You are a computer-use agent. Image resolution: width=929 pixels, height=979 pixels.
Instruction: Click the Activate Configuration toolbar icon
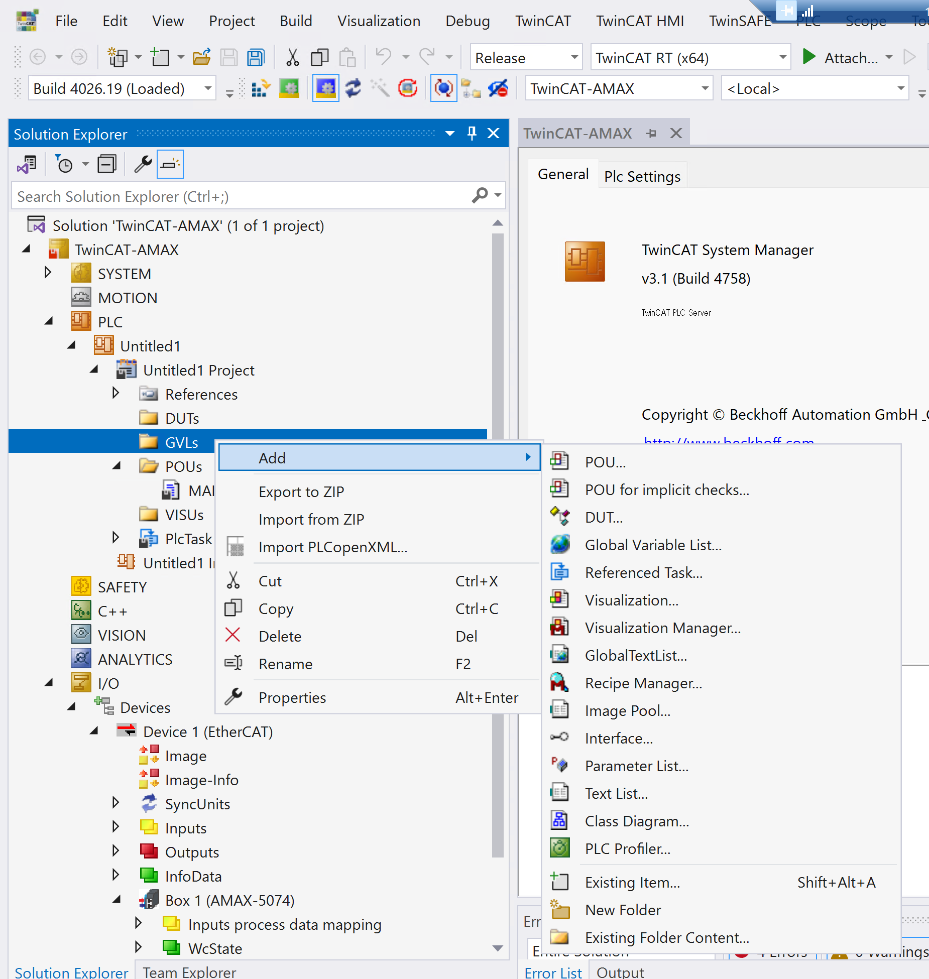pos(261,88)
